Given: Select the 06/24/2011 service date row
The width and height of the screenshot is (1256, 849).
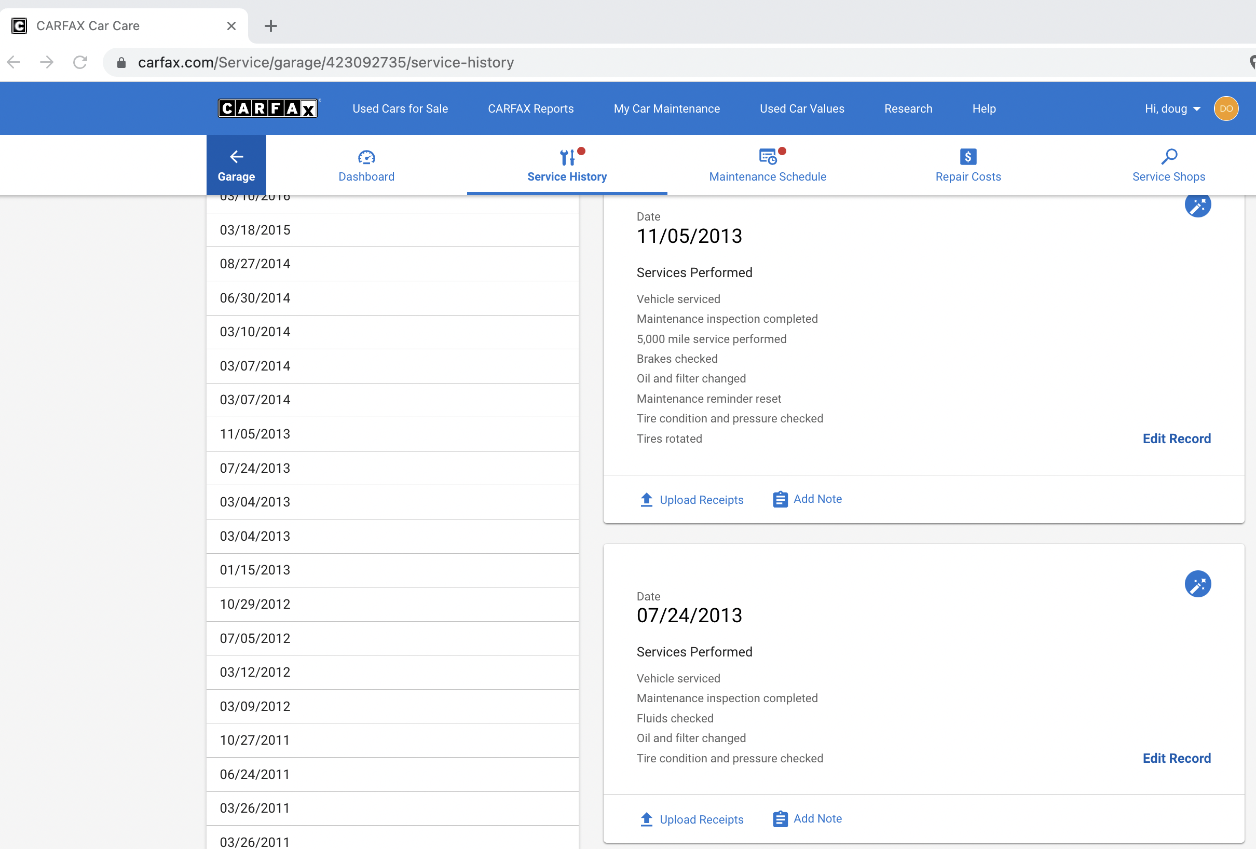Looking at the screenshot, I should click(x=392, y=774).
